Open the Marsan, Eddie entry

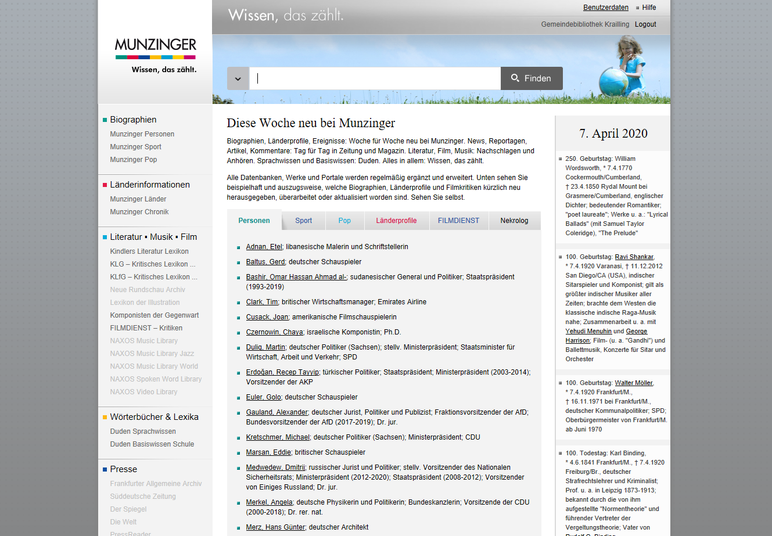(x=268, y=452)
